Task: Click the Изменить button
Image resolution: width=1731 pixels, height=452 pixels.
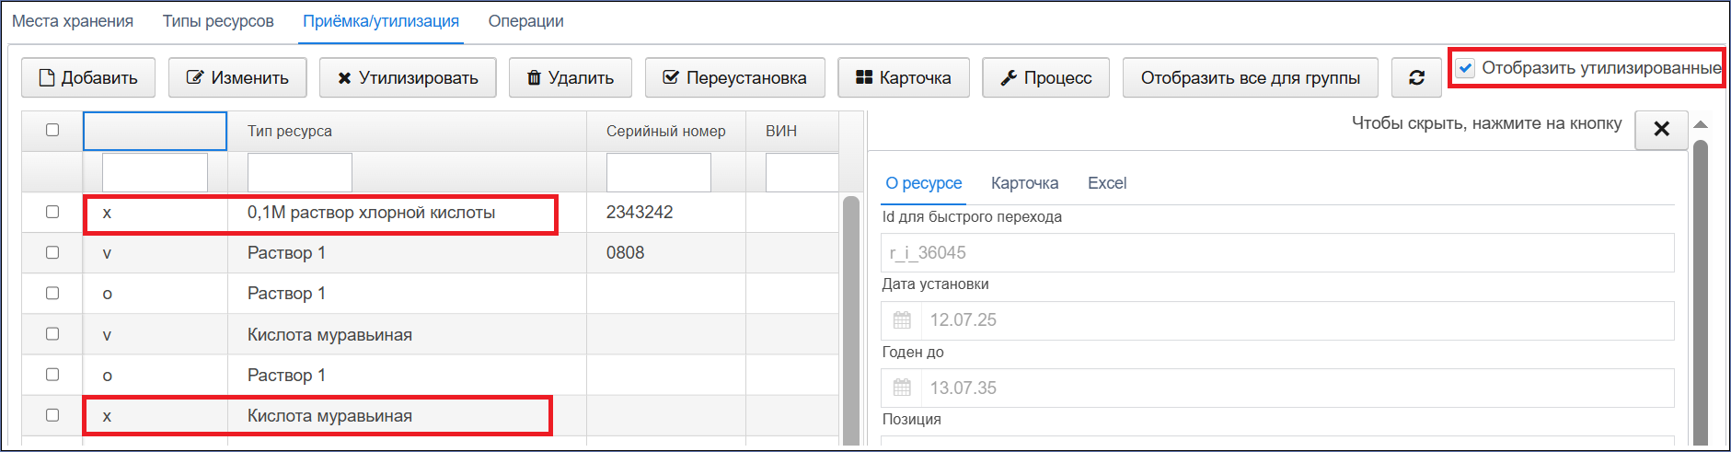Action: coord(237,77)
